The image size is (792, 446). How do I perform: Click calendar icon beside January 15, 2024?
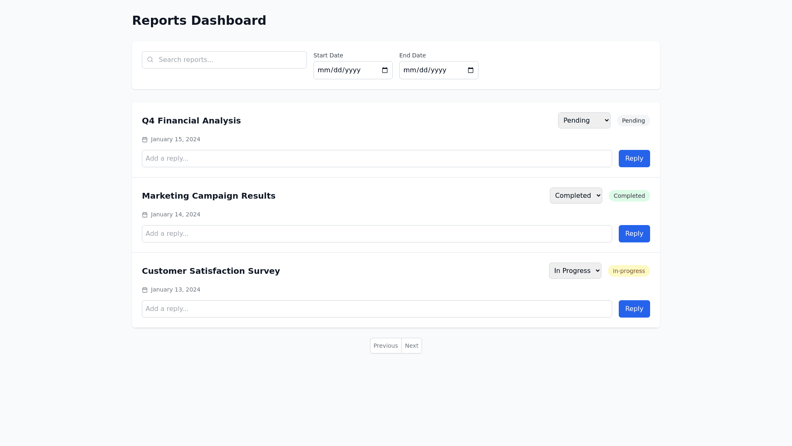145,140
